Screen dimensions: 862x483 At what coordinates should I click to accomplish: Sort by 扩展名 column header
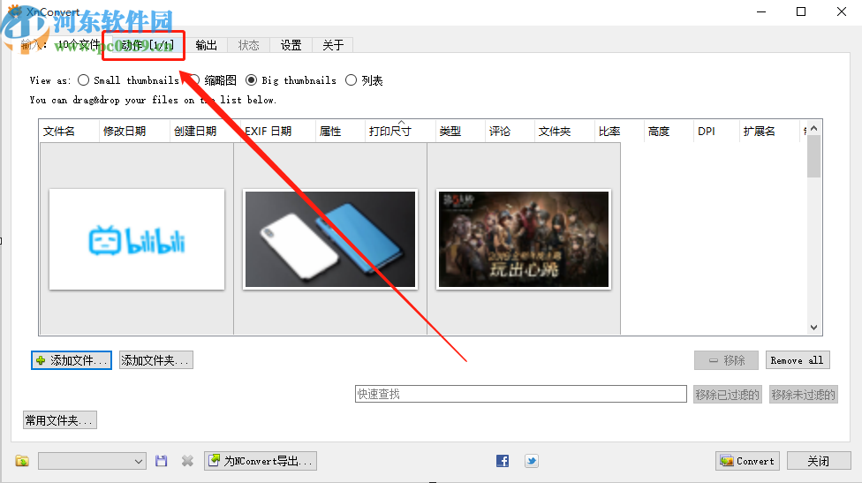[x=768, y=132]
